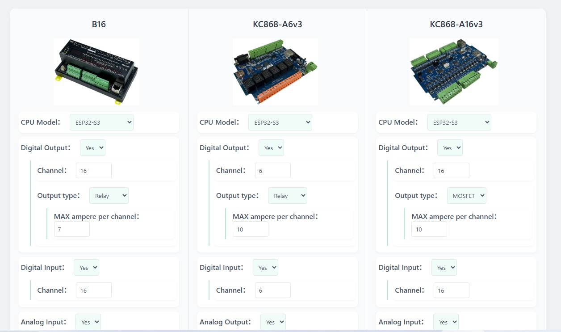
Task: Click the KC868-A16v3 board image
Action: click(x=454, y=71)
